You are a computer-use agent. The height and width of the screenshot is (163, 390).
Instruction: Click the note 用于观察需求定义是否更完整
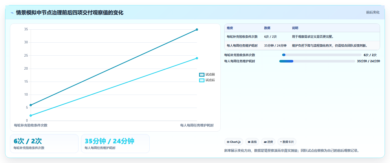click(x=313, y=37)
